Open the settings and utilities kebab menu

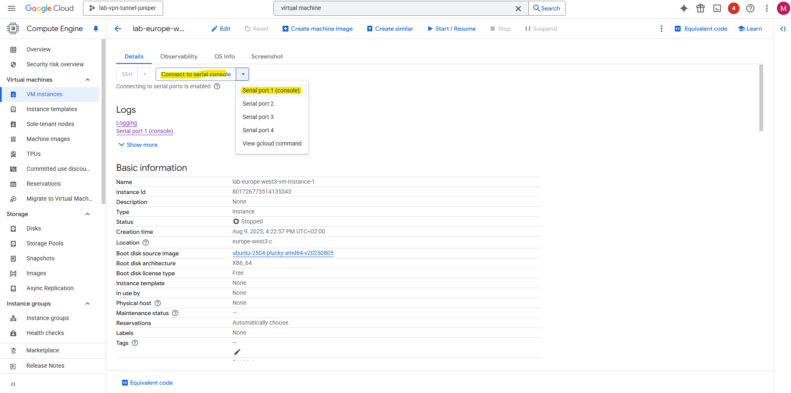(x=767, y=8)
